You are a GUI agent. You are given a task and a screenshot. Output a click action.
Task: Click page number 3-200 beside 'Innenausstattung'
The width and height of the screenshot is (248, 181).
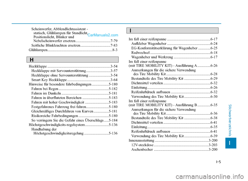[x=213, y=140]
